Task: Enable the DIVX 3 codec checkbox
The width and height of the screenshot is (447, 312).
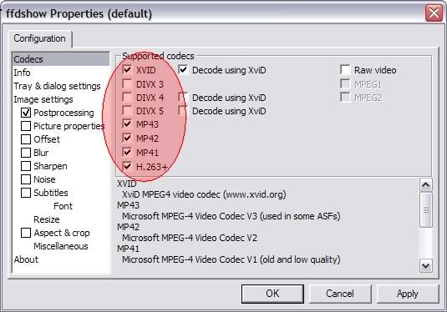Action: click(127, 84)
